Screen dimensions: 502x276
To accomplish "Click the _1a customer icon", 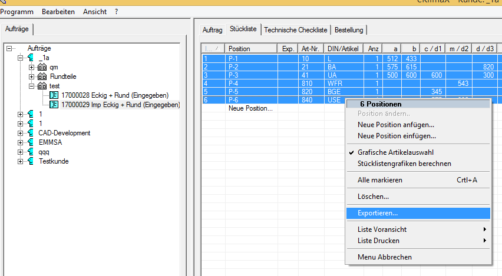I will pyautogui.click(x=31, y=58).
